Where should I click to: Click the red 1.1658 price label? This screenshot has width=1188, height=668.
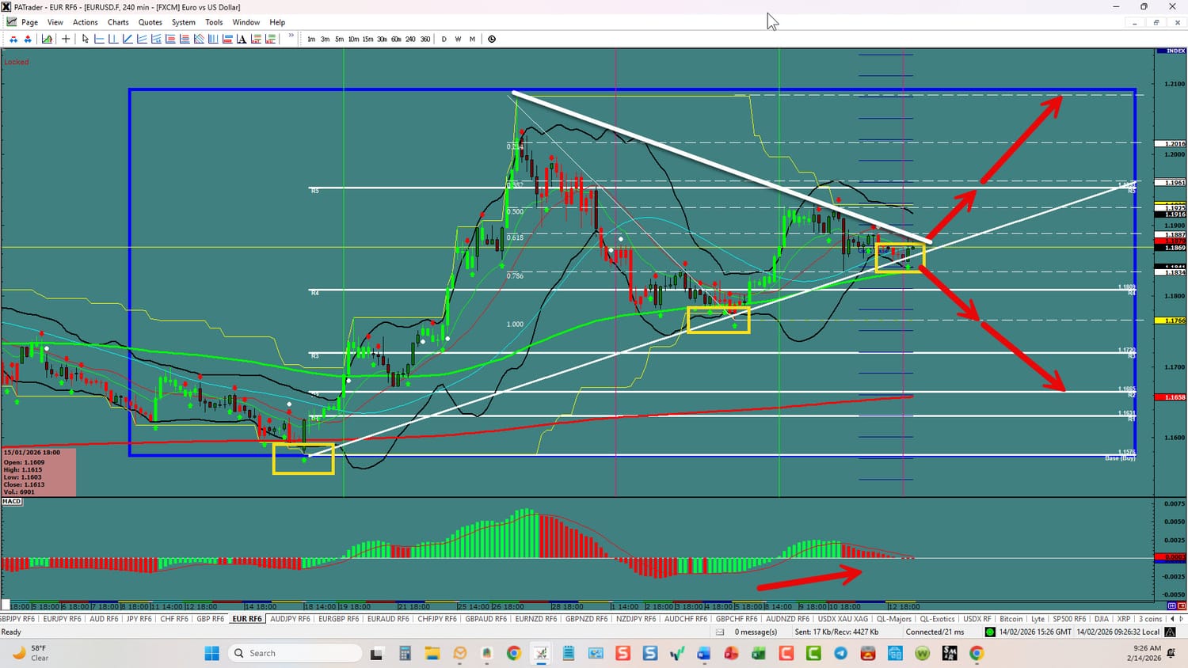[1171, 397]
